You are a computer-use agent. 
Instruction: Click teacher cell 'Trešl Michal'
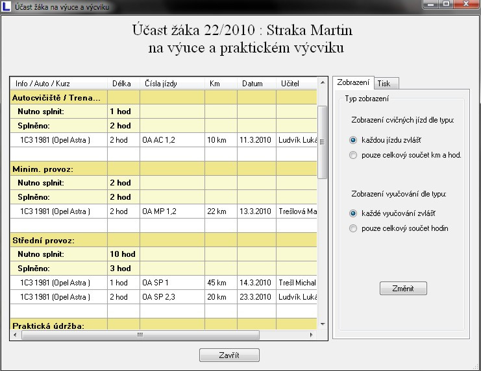tap(297, 283)
